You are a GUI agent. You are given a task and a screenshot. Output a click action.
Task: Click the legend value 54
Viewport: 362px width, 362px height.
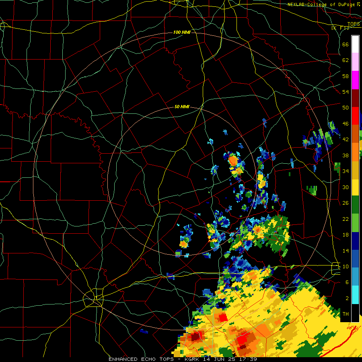(346, 92)
